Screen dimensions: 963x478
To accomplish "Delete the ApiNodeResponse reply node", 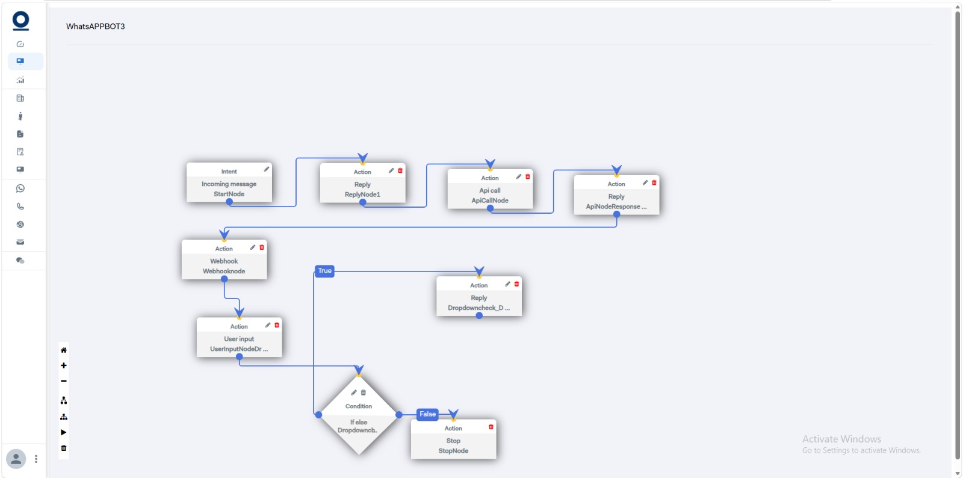I will click(x=654, y=182).
